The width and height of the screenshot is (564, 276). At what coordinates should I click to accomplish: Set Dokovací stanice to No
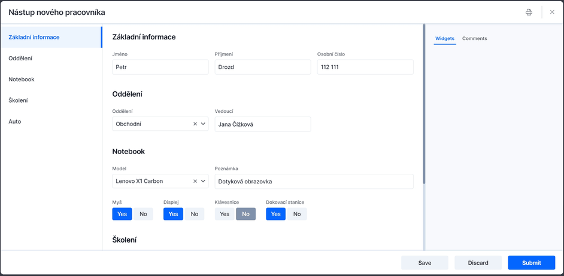pyautogui.click(x=297, y=214)
